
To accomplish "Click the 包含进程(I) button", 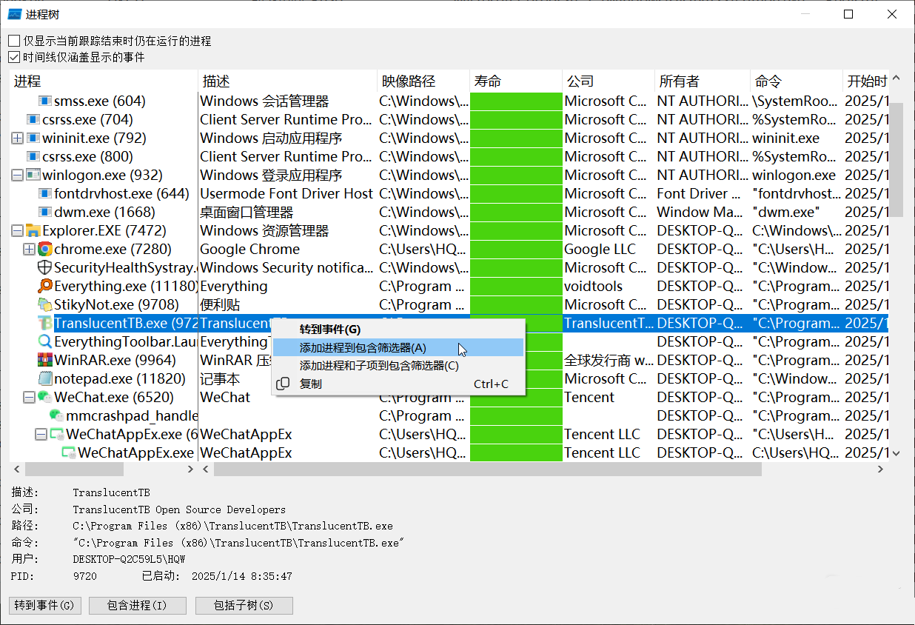I will (x=137, y=605).
